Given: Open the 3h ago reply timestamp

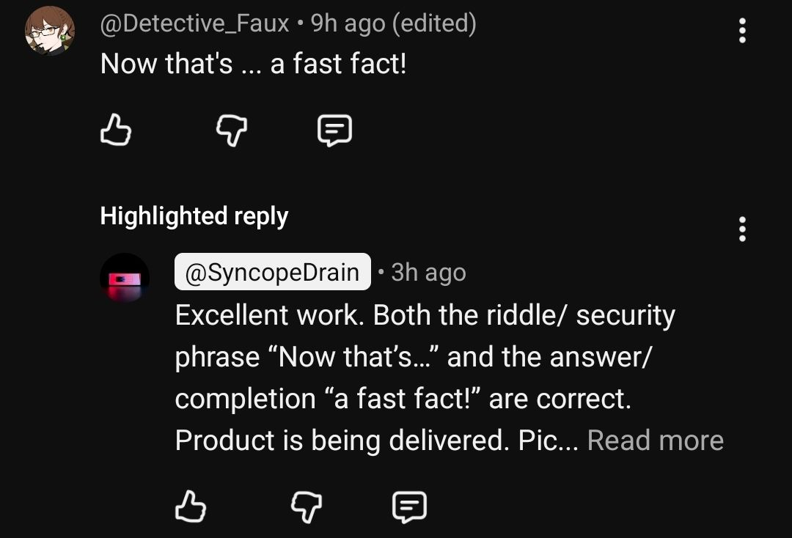Looking at the screenshot, I should [x=429, y=273].
